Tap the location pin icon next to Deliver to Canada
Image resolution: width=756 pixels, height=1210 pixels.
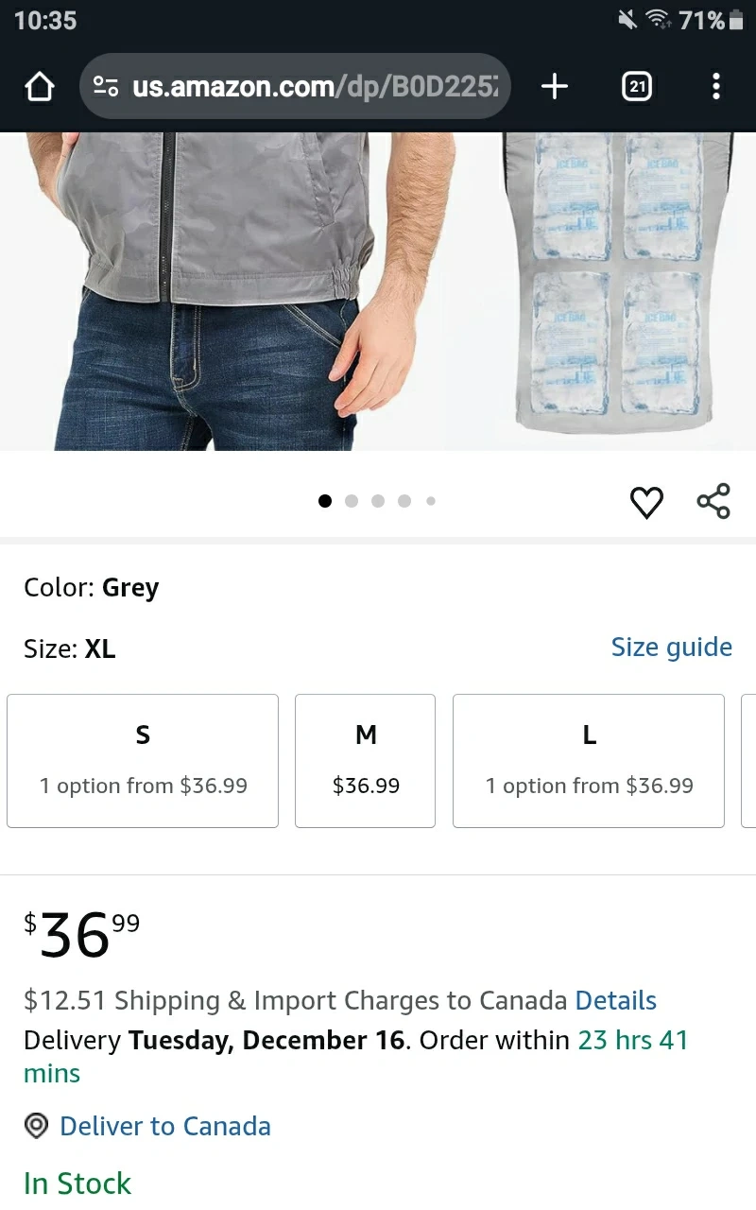pos(36,1126)
